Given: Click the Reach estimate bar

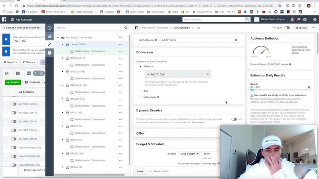Looking at the screenshot, I should pos(280,90).
